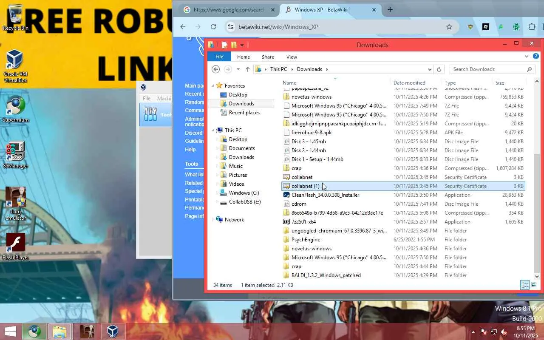Close the Windows XP - BetaWiki tab
Screen dimensions: 544x340
click(x=374, y=10)
